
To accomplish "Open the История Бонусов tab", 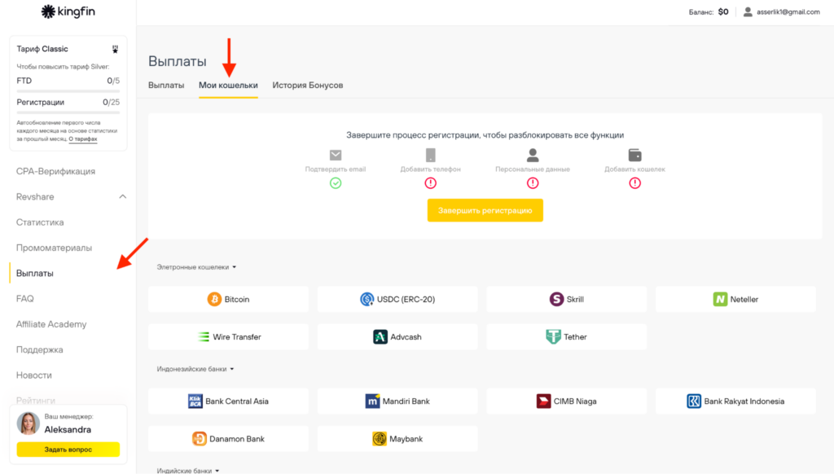I will [x=307, y=86].
